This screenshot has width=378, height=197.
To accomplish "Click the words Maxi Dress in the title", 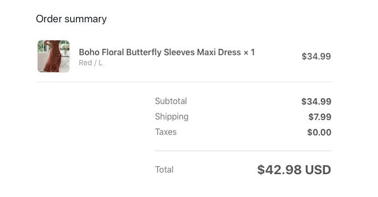I will (x=219, y=53).
